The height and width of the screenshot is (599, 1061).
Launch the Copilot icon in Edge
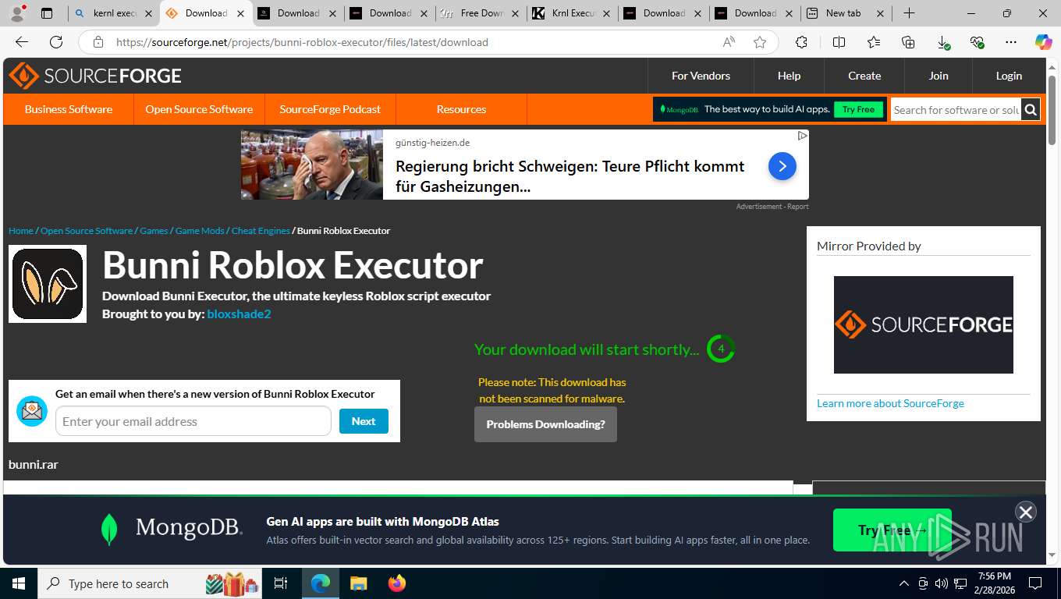tap(1043, 42)
